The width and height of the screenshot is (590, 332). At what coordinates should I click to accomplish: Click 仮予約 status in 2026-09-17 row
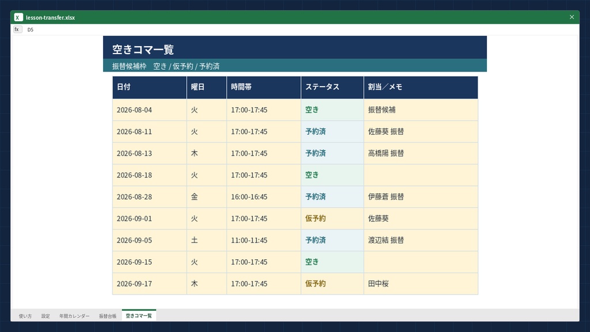tap(332, 284)
